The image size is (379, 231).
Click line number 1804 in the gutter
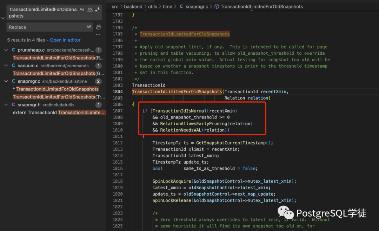click(x=118, y=92)
